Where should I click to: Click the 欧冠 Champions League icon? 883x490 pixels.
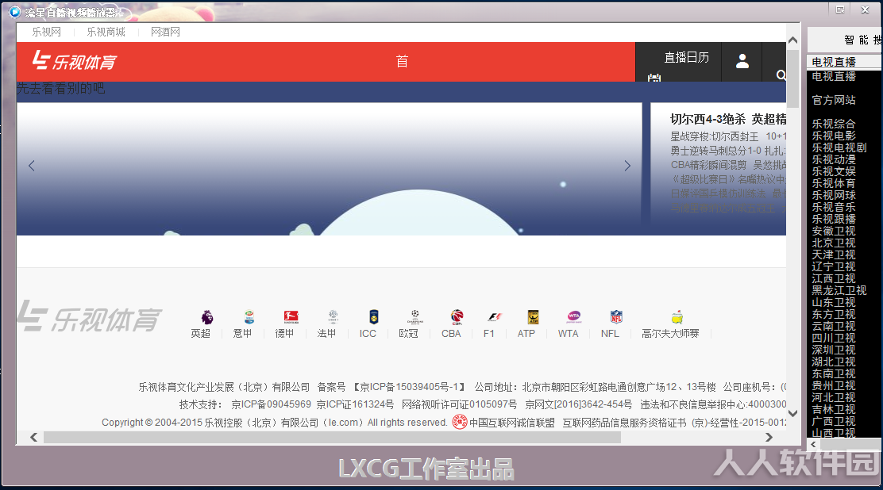[x=415, y=316]
